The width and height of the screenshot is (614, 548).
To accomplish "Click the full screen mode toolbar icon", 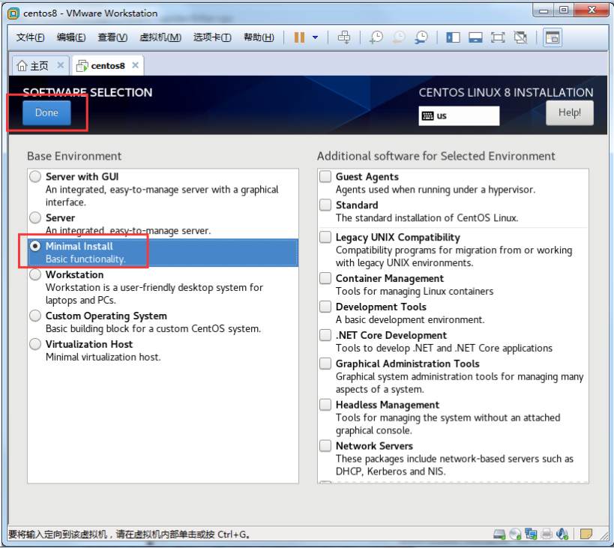I will click(499, 37).
